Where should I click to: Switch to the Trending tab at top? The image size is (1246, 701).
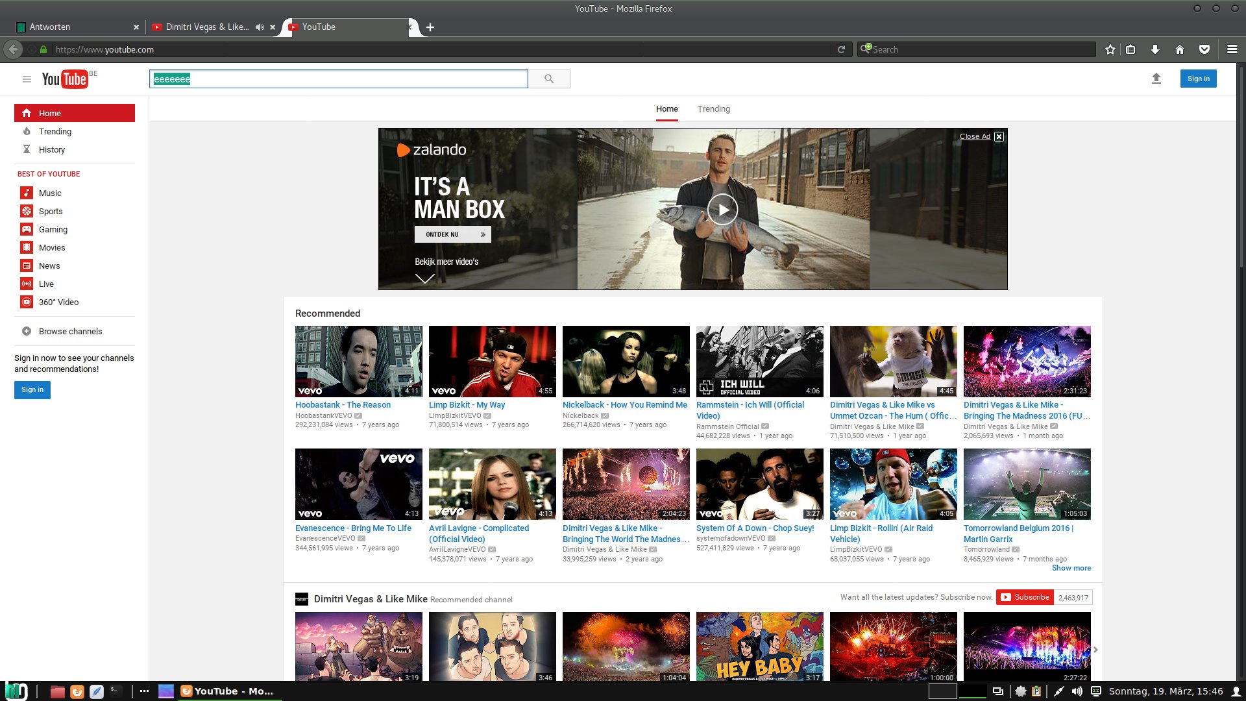pyautogui.click(x=714, y=109)
